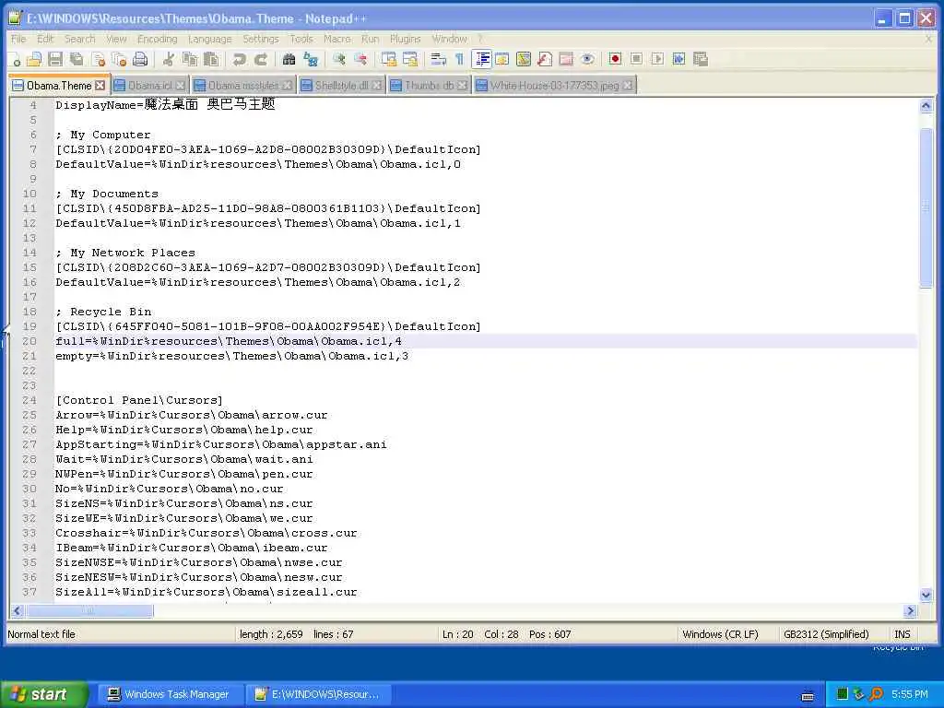Click the Playback macro icon

(x=657, y=59)
